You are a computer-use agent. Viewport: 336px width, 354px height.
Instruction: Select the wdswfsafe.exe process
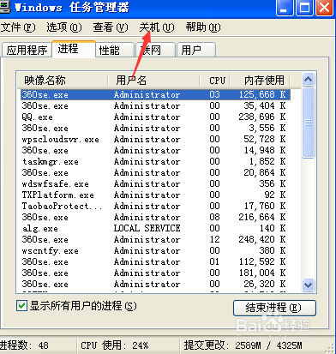[x=155, y=183]
